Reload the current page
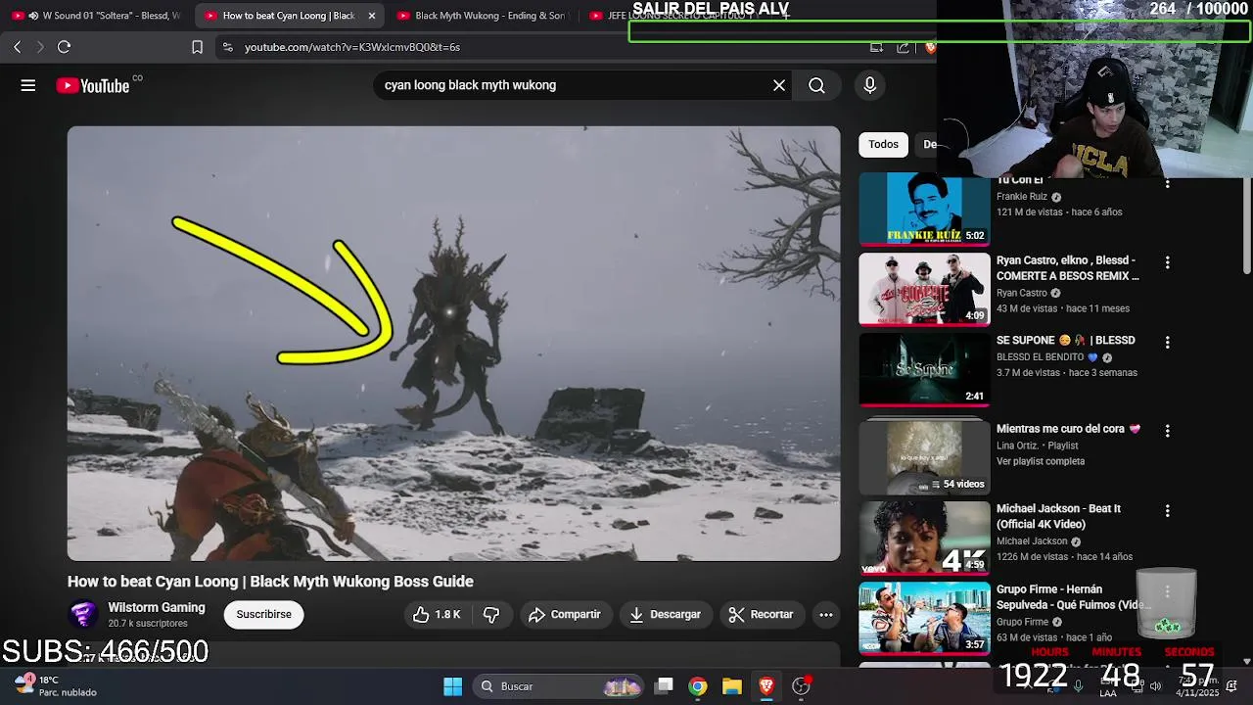Viewport: 1253px width, 705px height. tap(64, 47)
